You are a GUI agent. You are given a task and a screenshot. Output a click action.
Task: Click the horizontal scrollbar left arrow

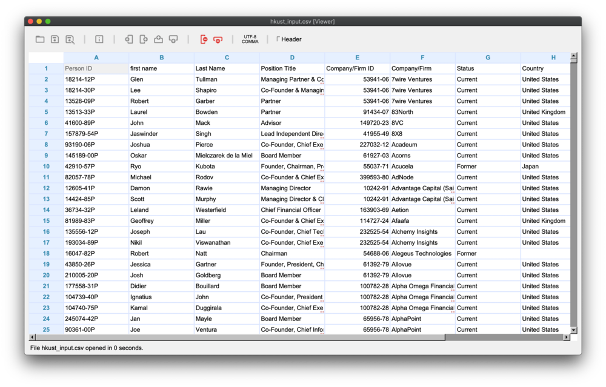pos(32,337)
